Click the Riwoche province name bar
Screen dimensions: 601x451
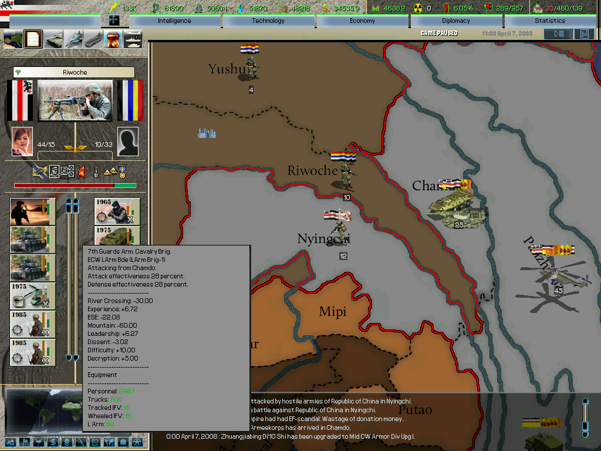74,72
